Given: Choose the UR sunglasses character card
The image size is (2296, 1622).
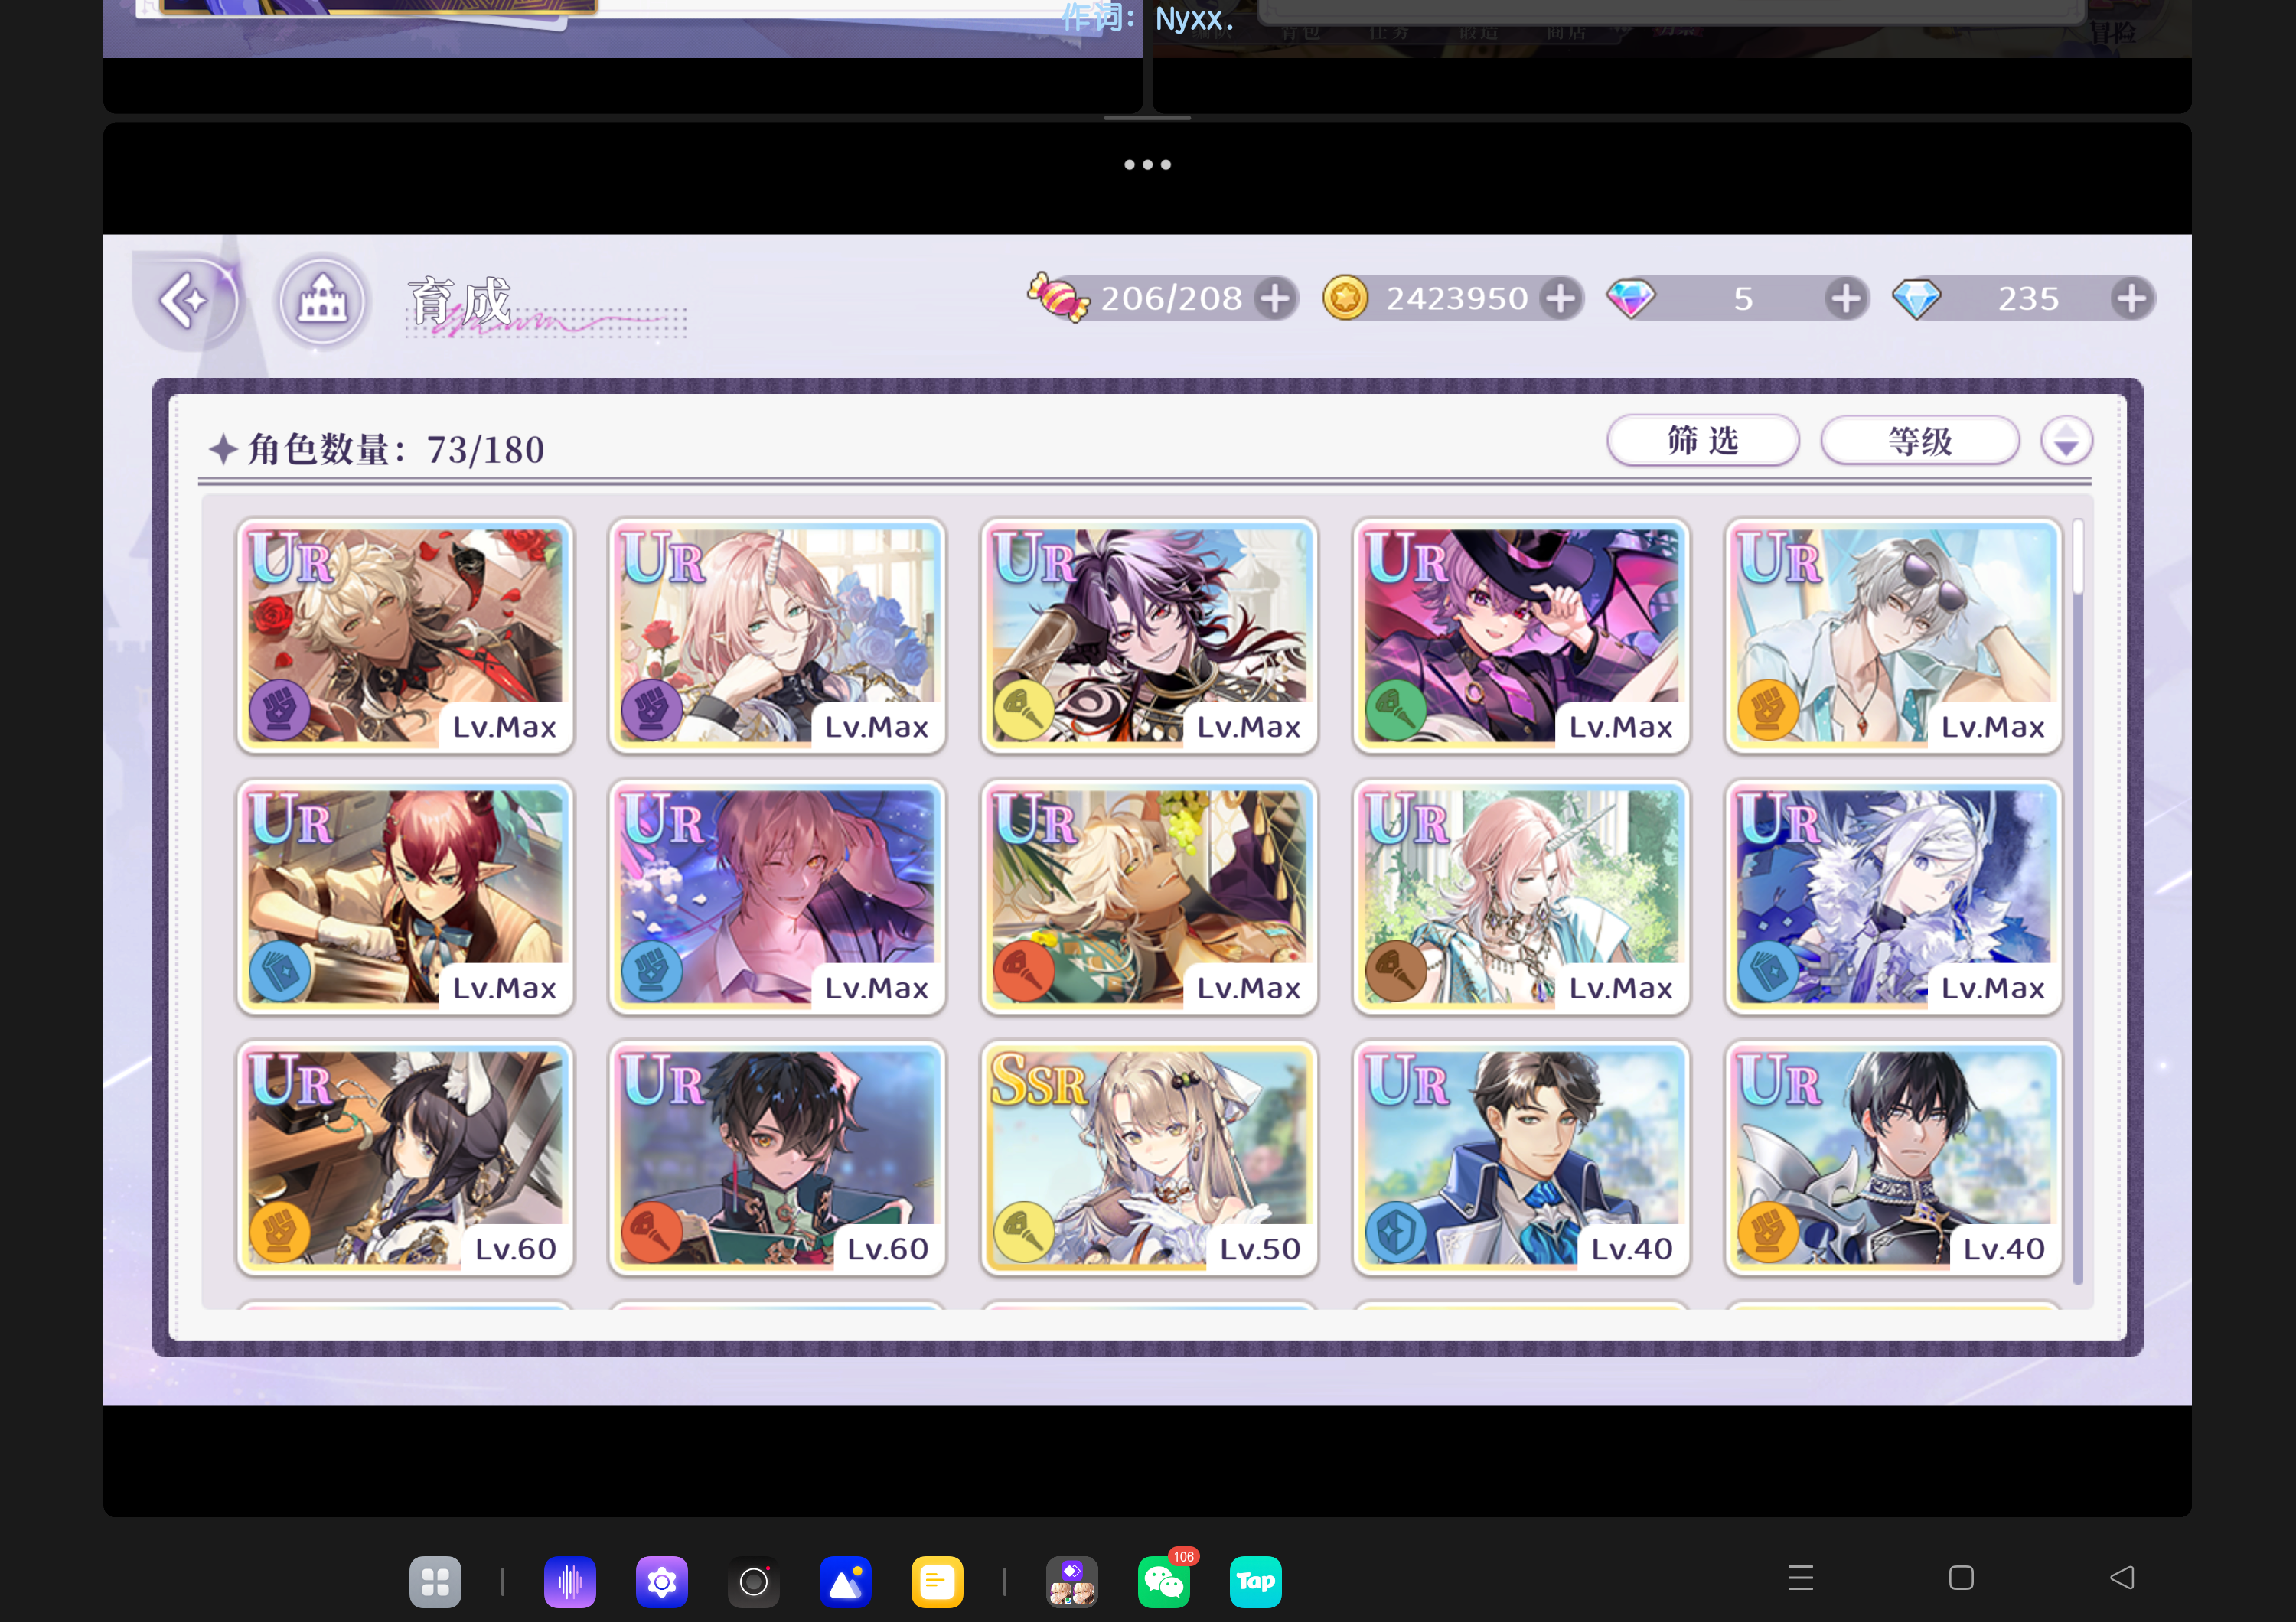Looking at the screenshot, I should click(1892, 636).
